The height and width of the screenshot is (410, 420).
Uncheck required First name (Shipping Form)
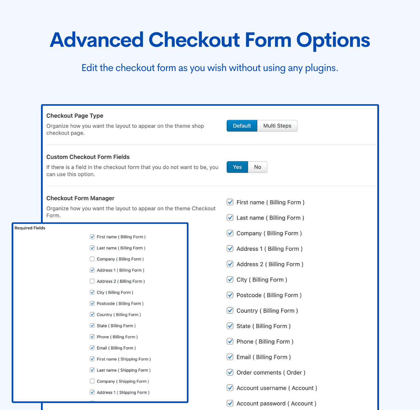[x=92, y=359]
